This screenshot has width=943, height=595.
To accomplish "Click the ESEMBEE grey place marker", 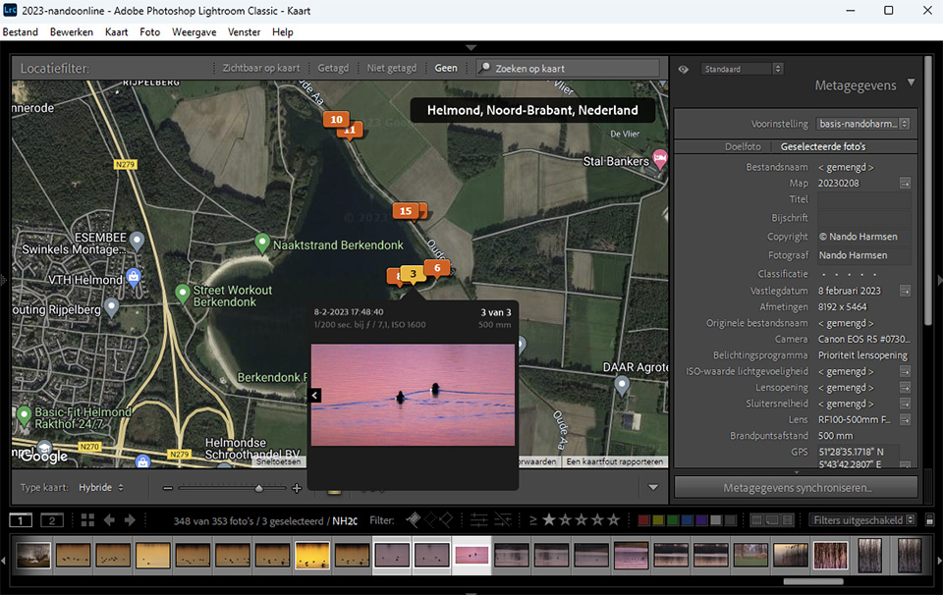I will [x=138, y=241].
